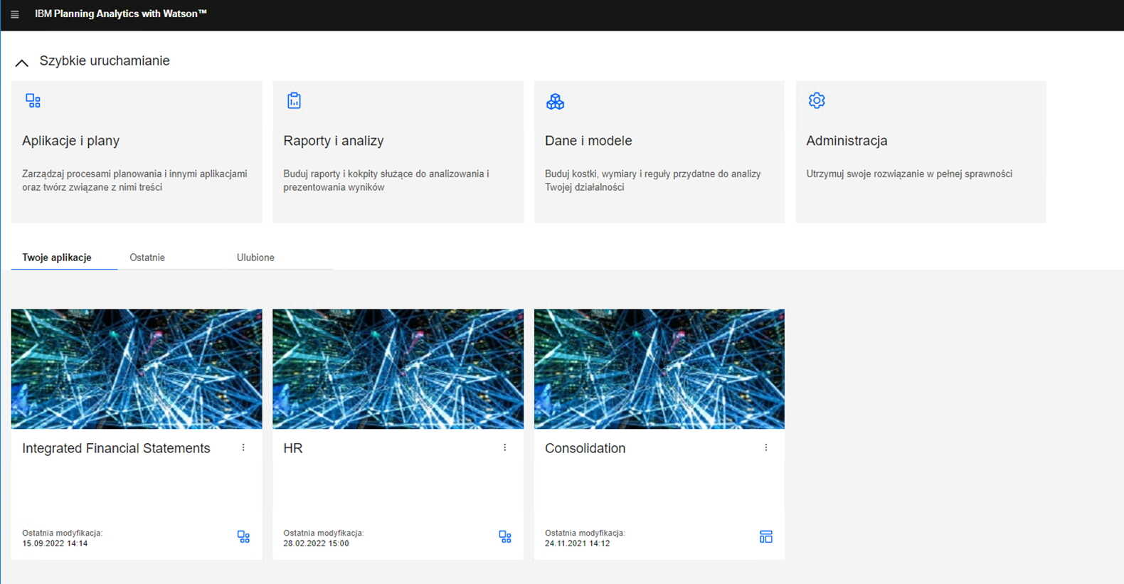Open the Aplikacje i plany card title
The height and width of the screenshot is (584, 1124).
pyautogui.click(x=70, y=141)
